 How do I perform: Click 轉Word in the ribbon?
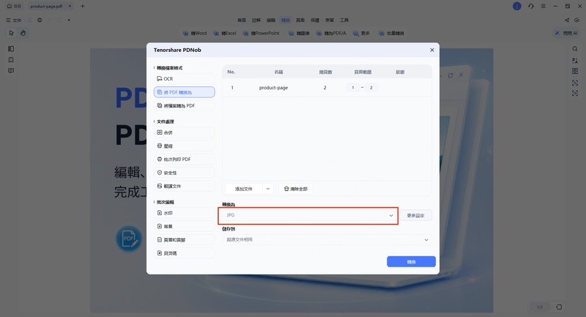[195, 33]
